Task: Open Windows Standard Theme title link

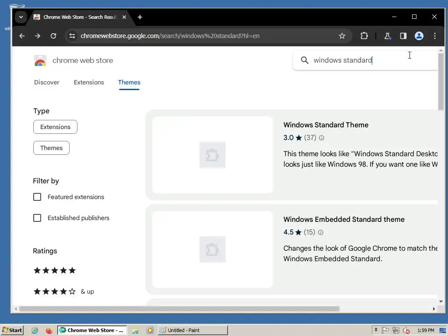Action: pos(325,125)
